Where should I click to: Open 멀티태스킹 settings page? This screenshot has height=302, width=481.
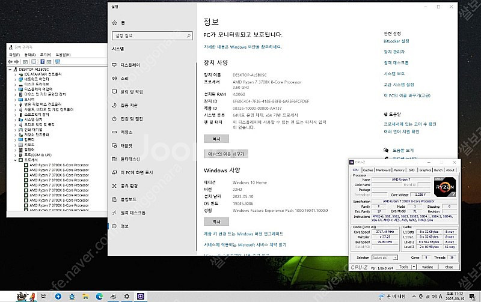(130, 159)
